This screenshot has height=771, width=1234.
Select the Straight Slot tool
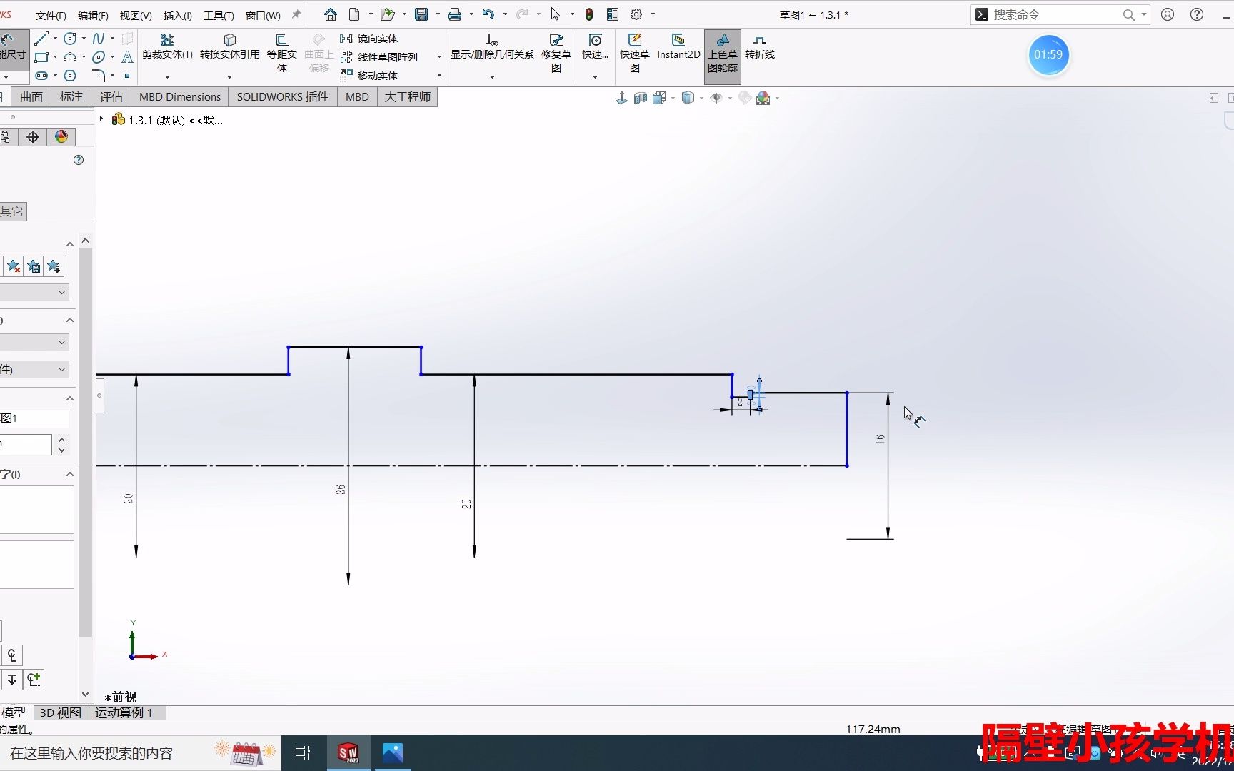click(x=41, y=76)
